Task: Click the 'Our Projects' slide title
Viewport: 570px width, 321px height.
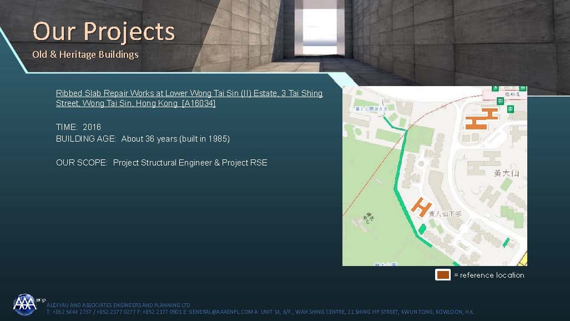Action: click(x=104, y=31)
